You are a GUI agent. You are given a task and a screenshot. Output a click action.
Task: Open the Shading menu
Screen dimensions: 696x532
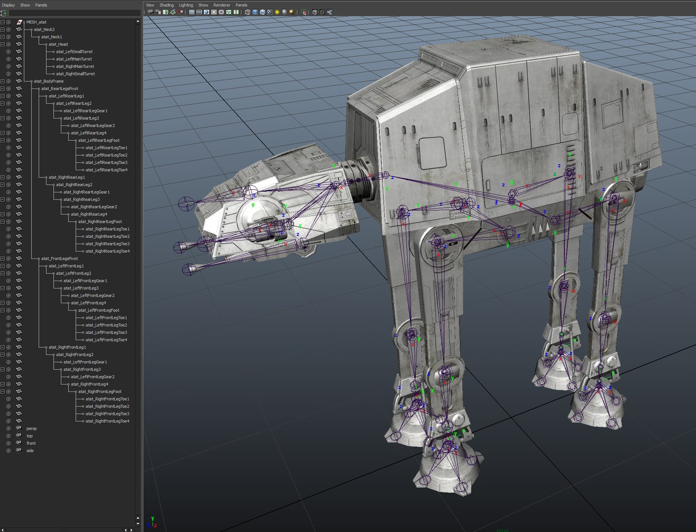click(x=167, y=5)
